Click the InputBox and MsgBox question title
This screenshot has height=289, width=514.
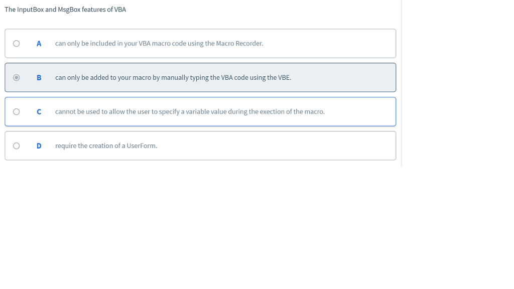[x=65, y=9]
